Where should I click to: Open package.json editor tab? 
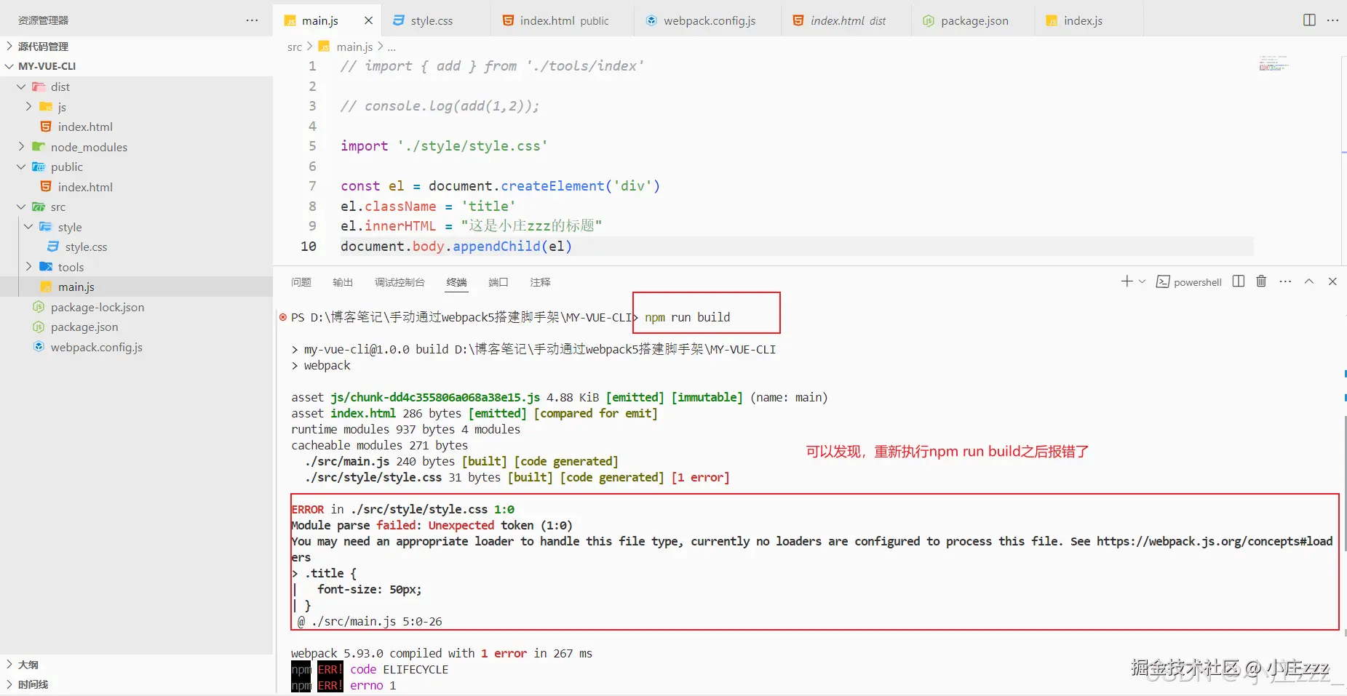(974, 20)
